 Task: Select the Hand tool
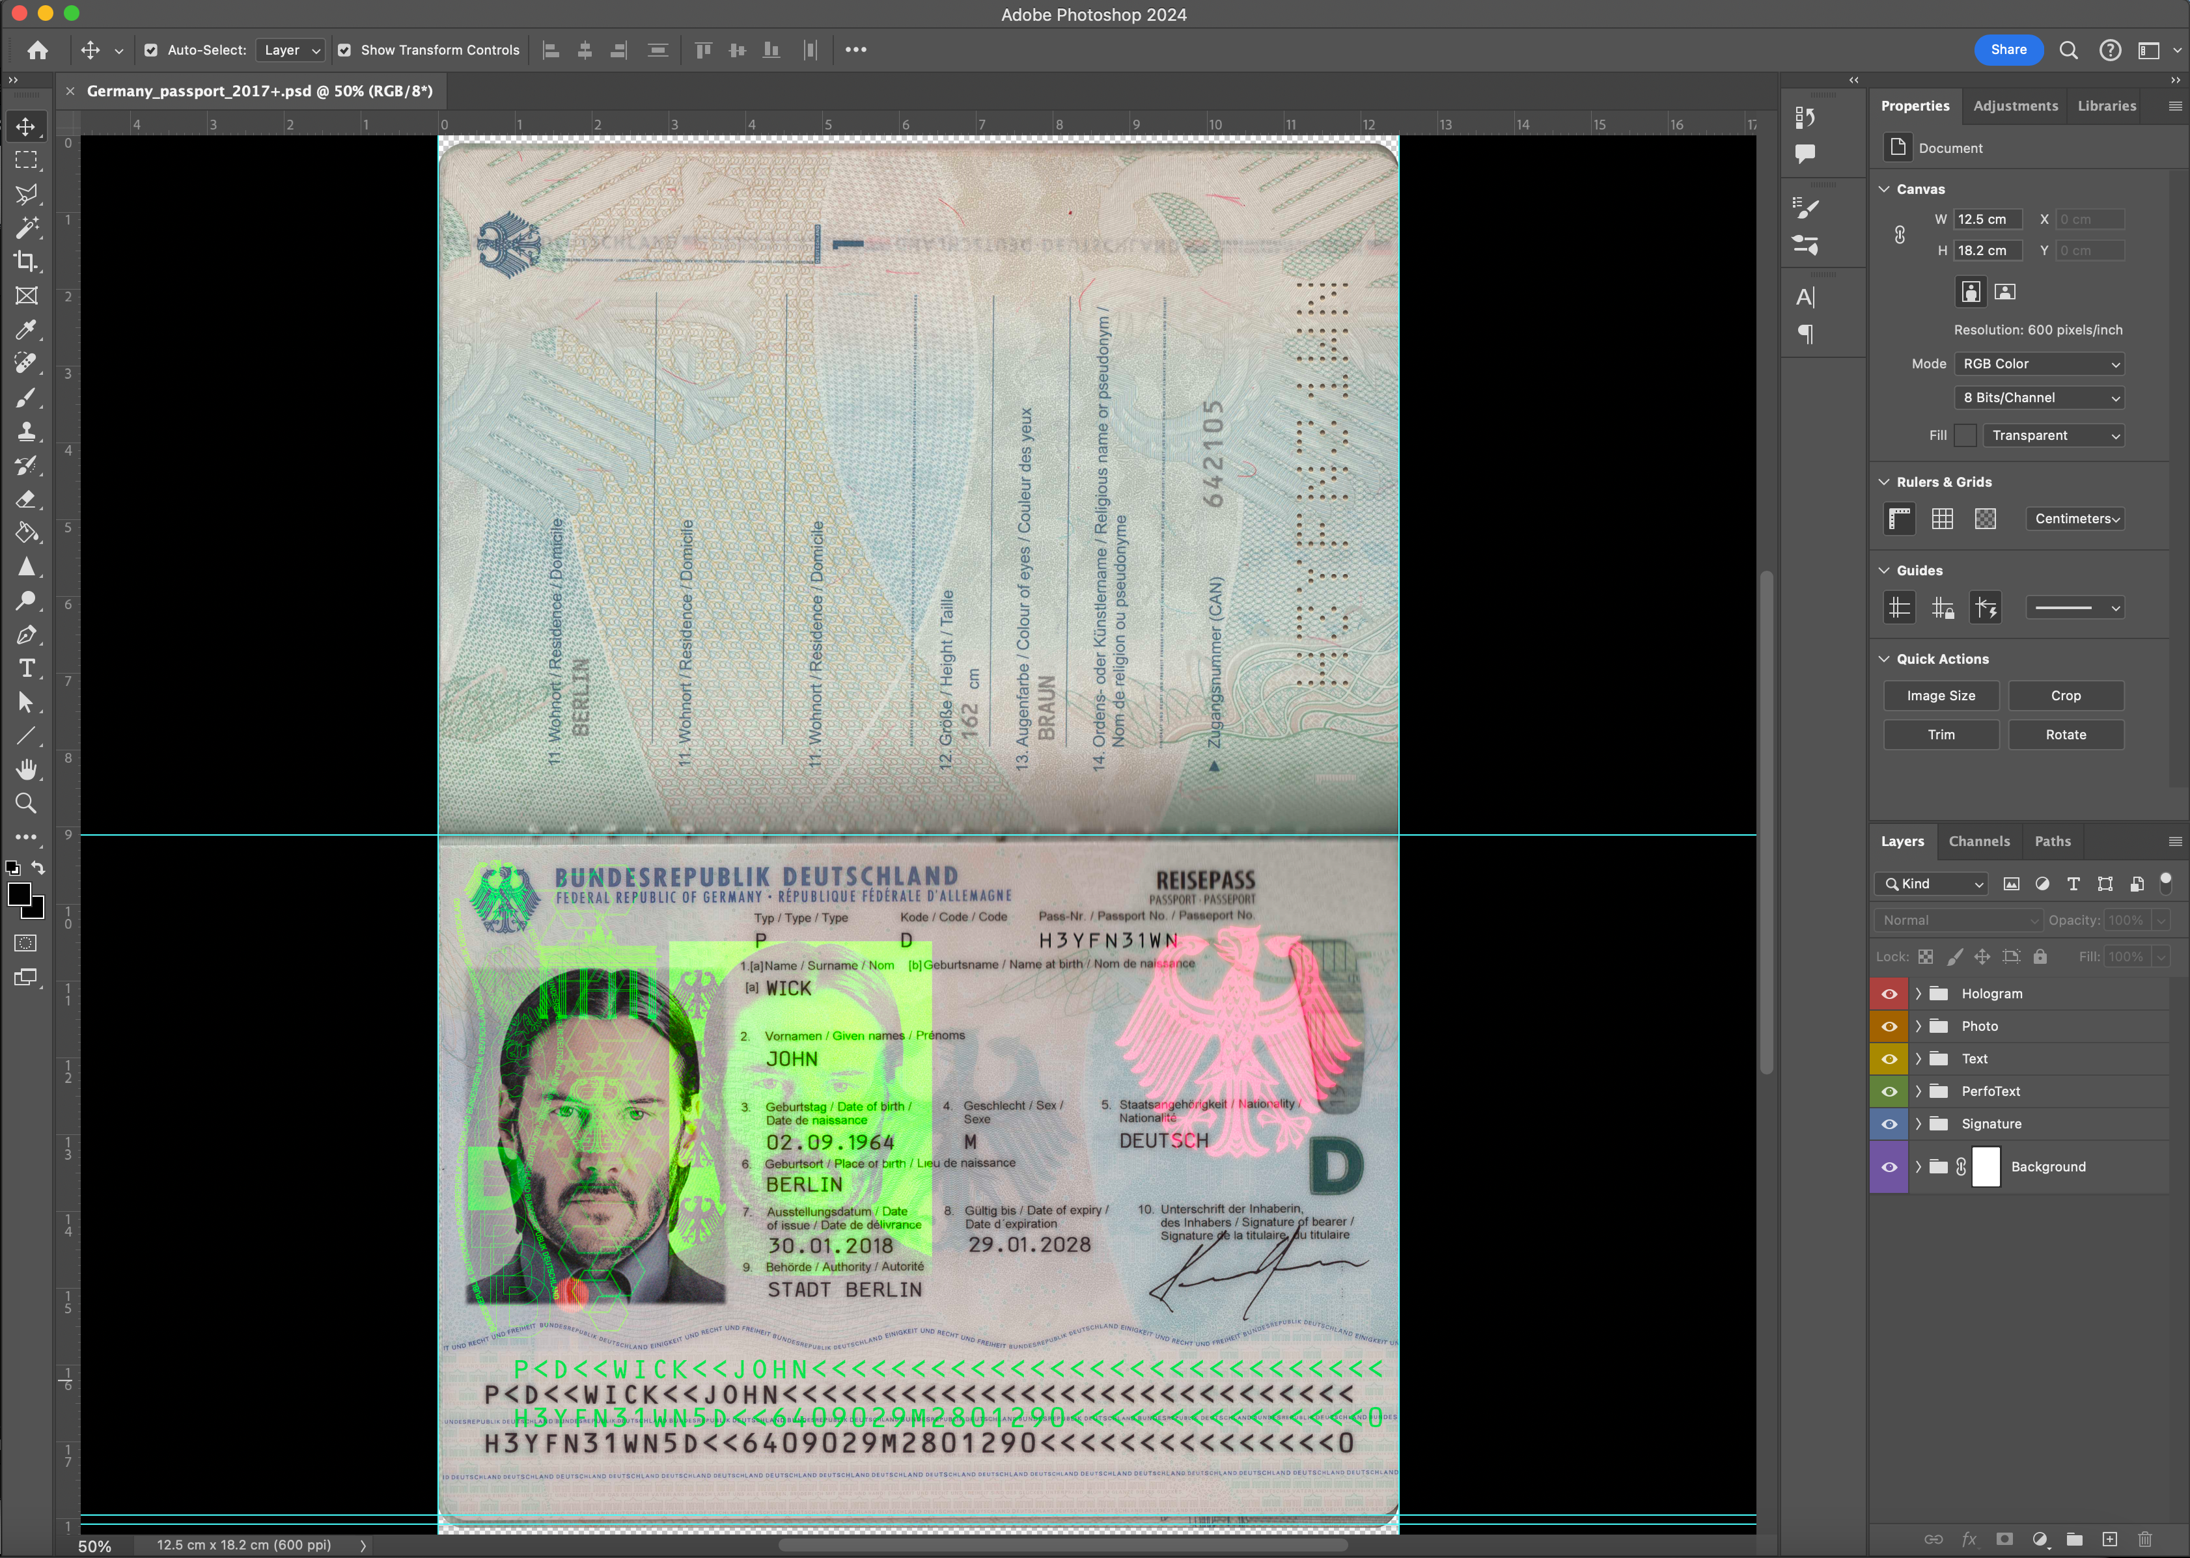coord(26,769)
